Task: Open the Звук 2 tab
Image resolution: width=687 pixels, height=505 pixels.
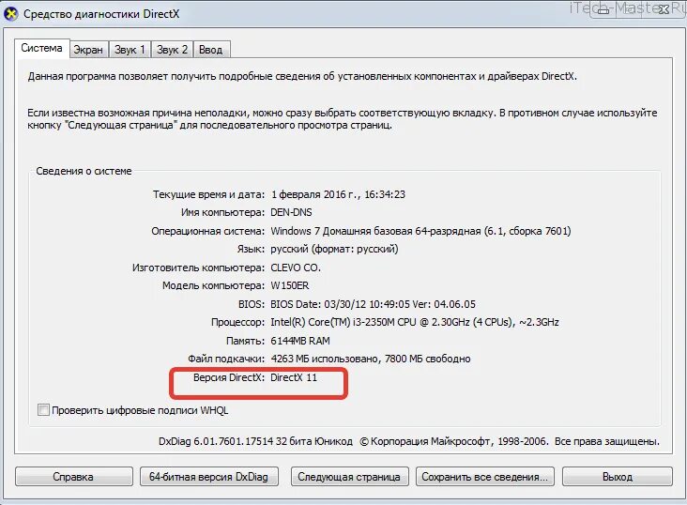Action: pos(172,50)
